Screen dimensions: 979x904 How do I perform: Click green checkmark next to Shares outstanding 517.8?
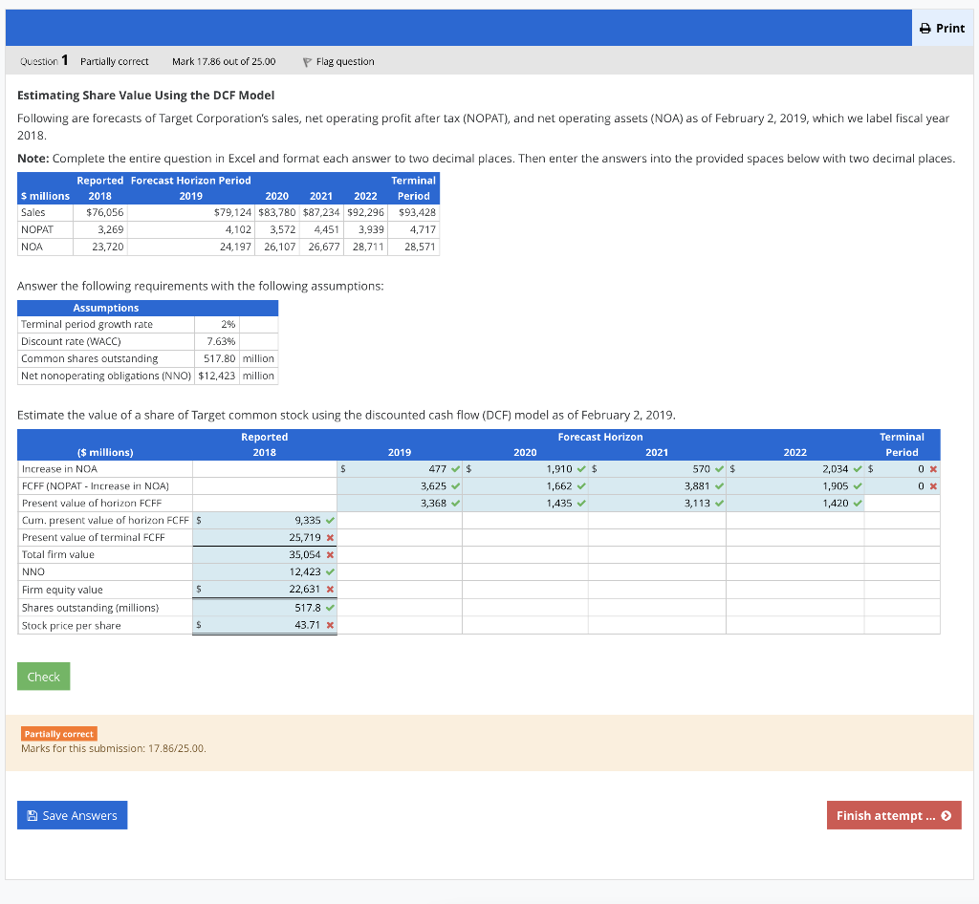pyautogui.click(x=330, y=606)
